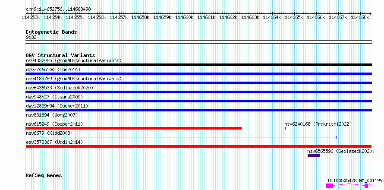Click the RefSeq Genes track title
384x190 pixels.
pyautogui.click(x=44, y=175)
